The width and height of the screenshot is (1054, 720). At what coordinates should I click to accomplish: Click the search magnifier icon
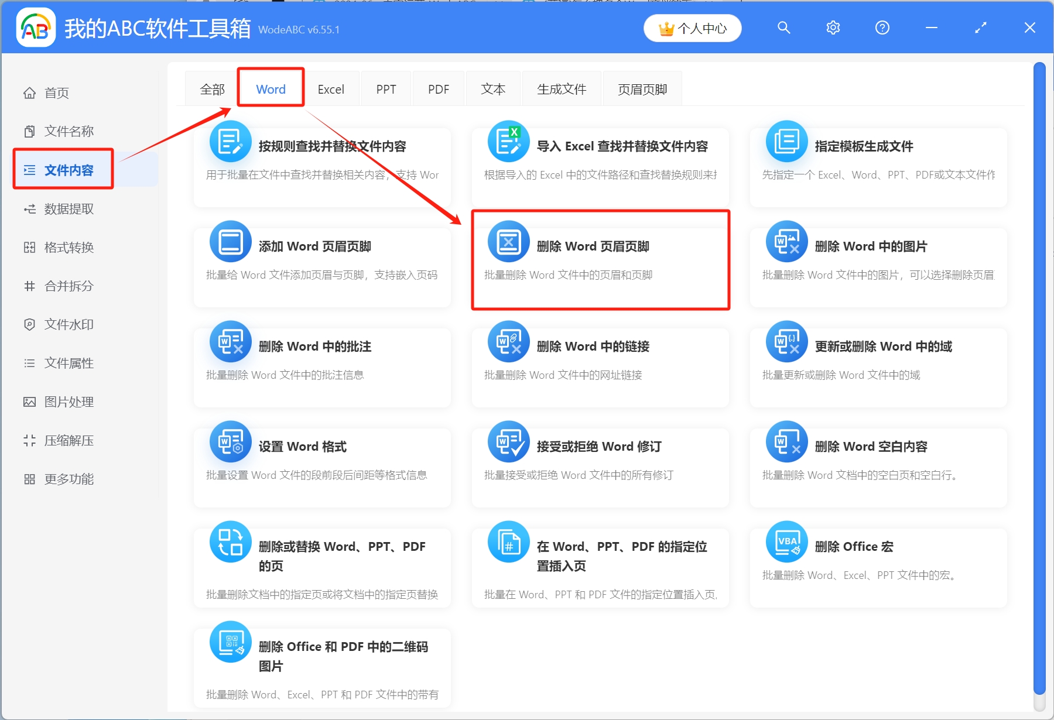[783, 28]
